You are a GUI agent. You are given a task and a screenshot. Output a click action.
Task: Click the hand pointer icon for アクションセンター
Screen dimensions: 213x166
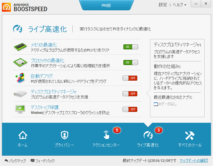pos(106,135)
